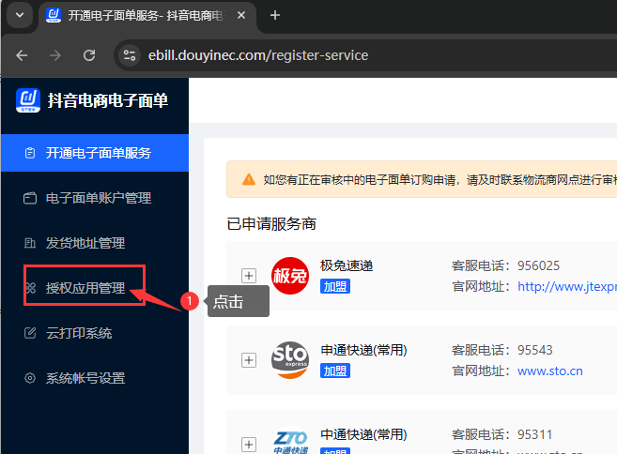Click the STO express logo
The width and height of the screenshot is (617, 454).
pos(289,359)
